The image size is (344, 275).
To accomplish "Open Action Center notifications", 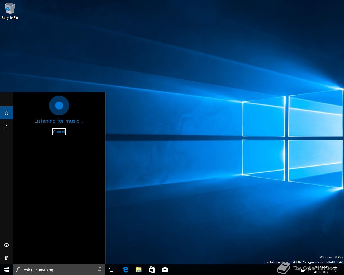I will pyautogui.click(x=335, y=270).
